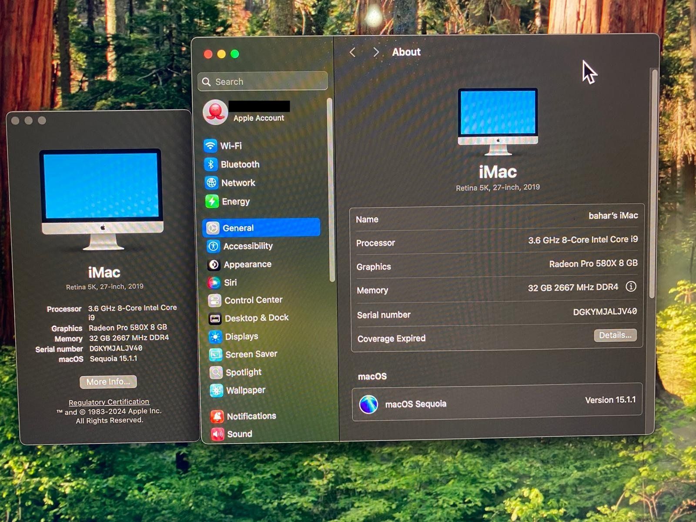Click the Displays sun icon
The height and width of the screenshot is (522, 696).
(x=215, y=337)
